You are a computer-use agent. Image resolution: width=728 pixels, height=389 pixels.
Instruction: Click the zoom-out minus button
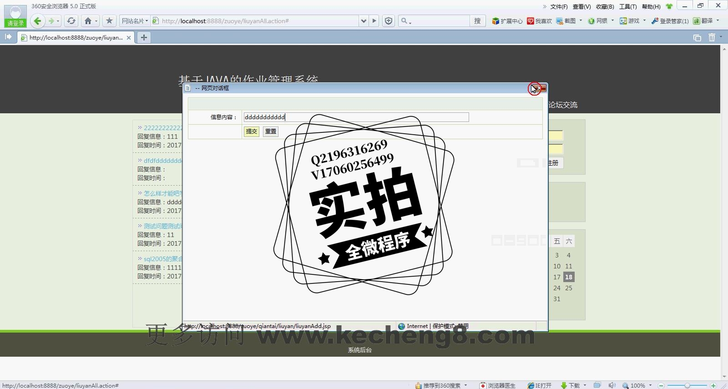pos(662,385)
